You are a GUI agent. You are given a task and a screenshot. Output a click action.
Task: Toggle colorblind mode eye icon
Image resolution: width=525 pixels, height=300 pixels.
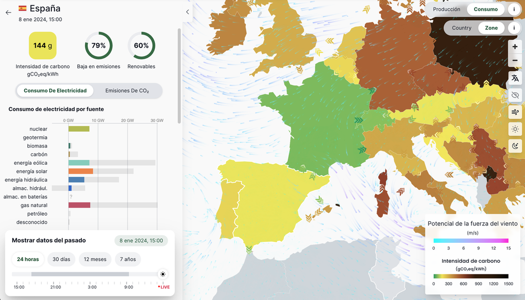tap(514, 95)
